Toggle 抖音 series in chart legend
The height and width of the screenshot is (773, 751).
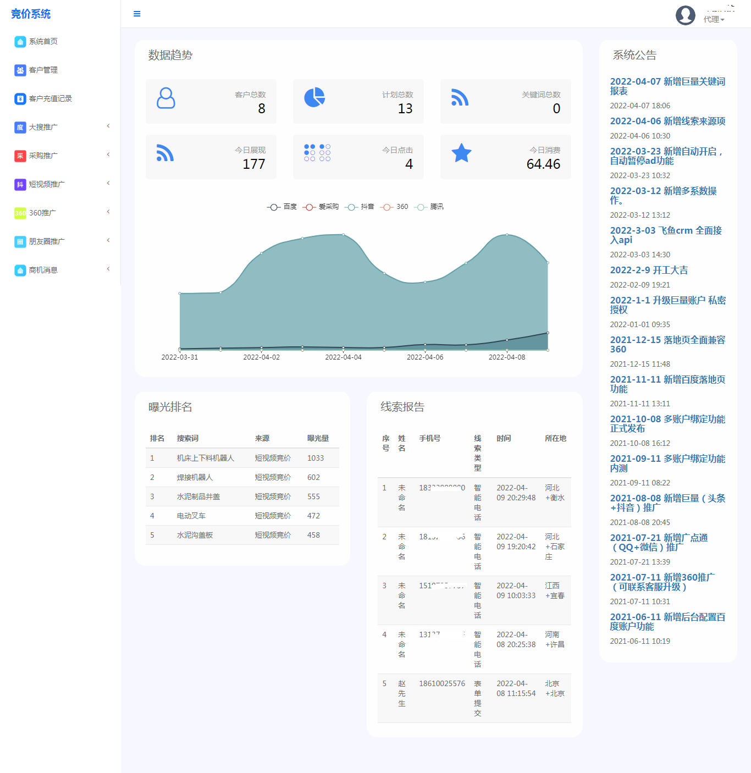[x=360, y=207]
